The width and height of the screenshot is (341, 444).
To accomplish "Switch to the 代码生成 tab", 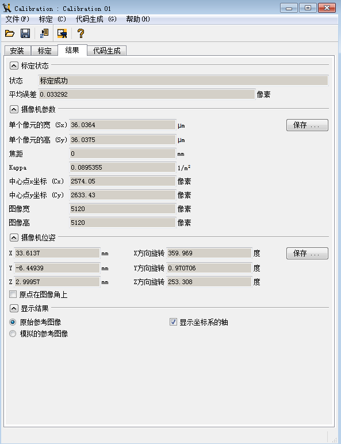I will pyautogui.click(x=107, y=51).
